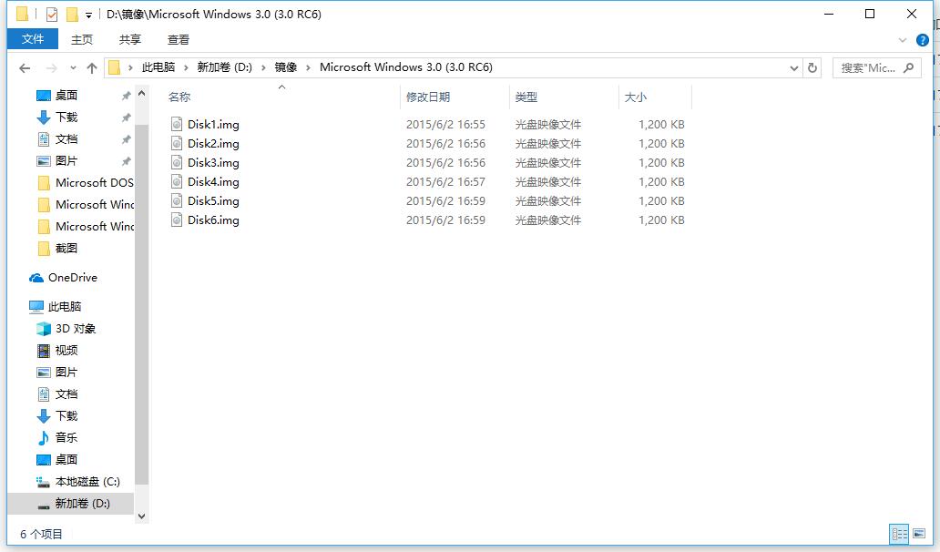Select the Disk3.img file icon
The image size is (940, 552).
pos(177,162)
